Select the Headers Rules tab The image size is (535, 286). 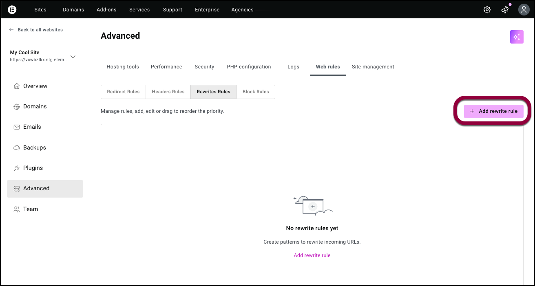coord(168,92)
